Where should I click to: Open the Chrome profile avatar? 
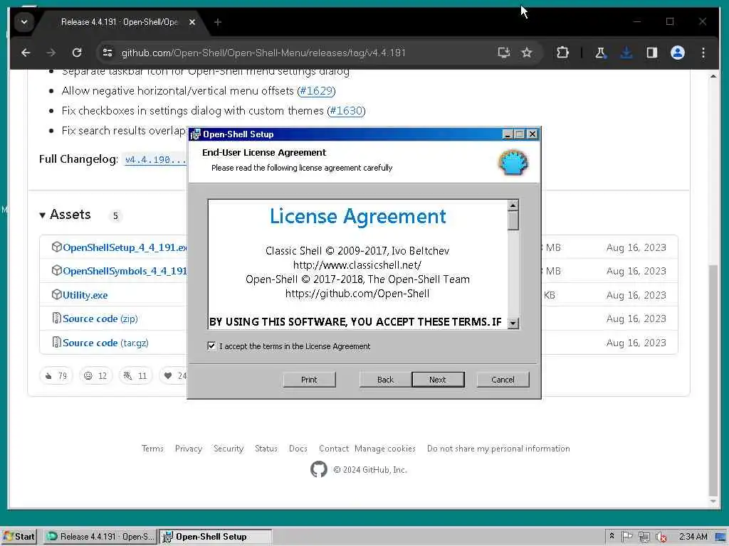point(678,53)
